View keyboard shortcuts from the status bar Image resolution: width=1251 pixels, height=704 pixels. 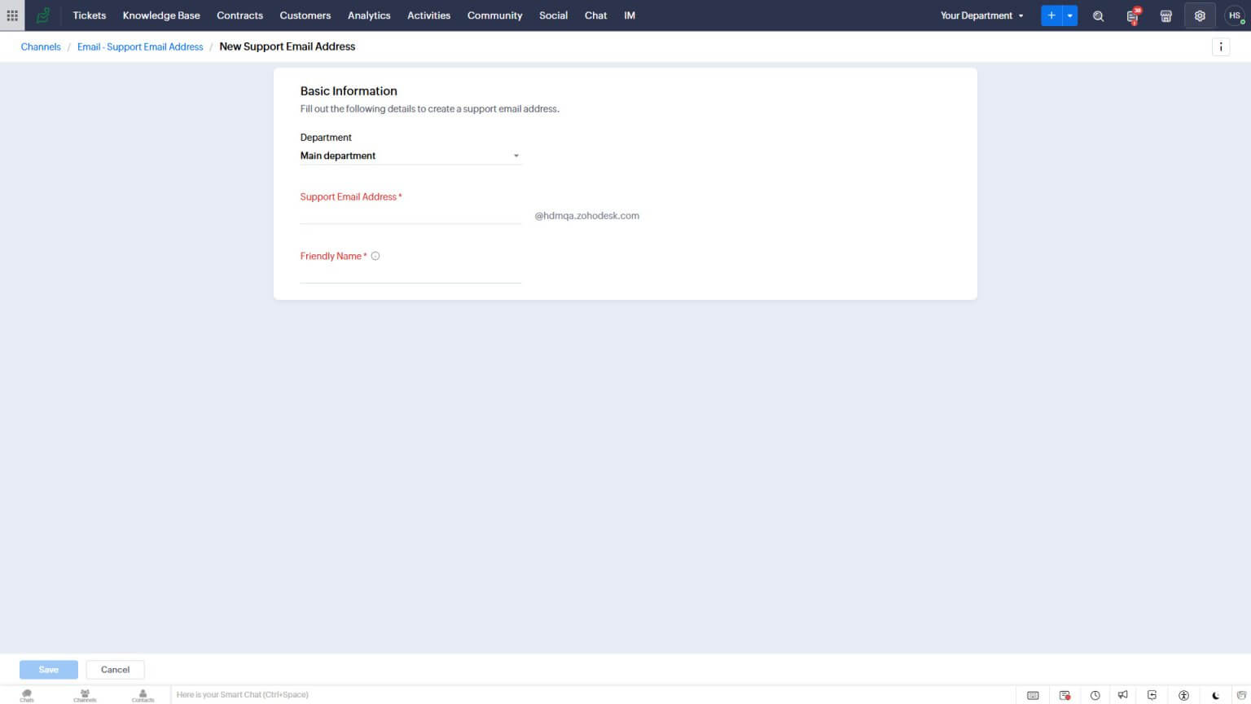pyautogui.click(x=1033, y=694)
